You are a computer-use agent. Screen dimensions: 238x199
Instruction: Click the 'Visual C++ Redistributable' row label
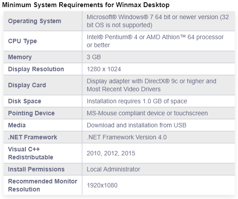pyautogui.click(x=31, y=153)
